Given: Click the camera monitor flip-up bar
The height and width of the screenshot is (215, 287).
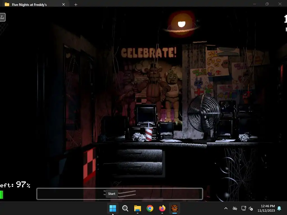Looking at the screenshot, I should click(120, 194).
